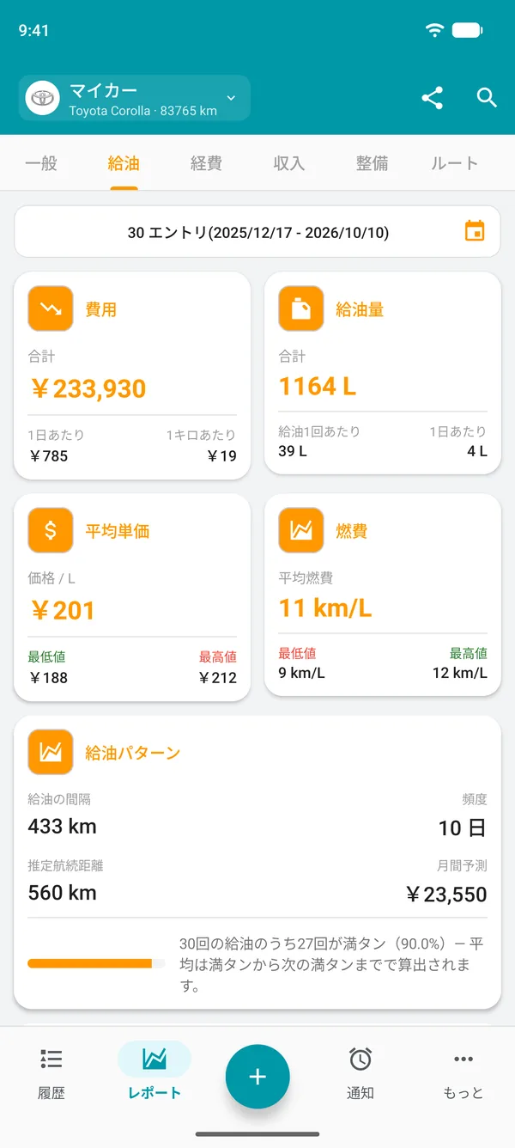Screen dimensions: 515x1148
Task: Tap per-kilometer cost ¥19
Action: point(221,455)
